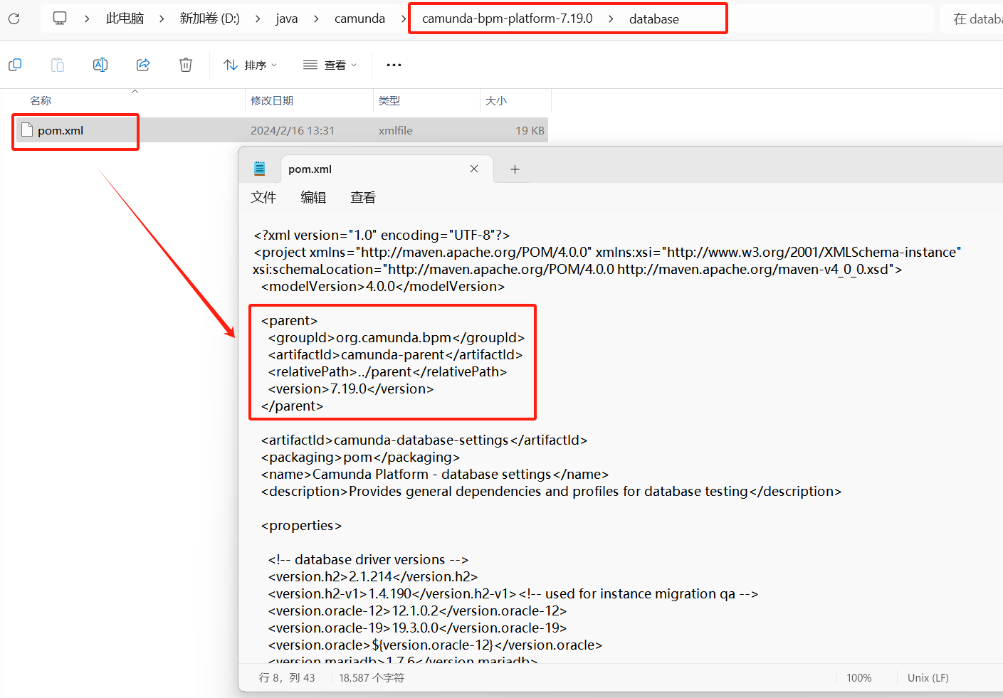Click the Share icon in toolbar

(x=143, y=65)
